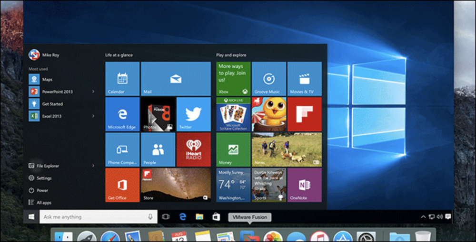Image resolution: width=476 pixels, height=242 pixels.
Task: Open Safari in the macOS Dock
Action: click(x=110, y=237)
